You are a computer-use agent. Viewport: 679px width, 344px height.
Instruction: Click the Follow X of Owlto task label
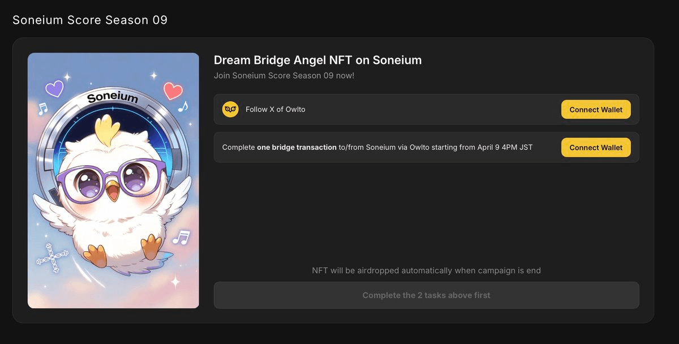click(x=275, y=109)
